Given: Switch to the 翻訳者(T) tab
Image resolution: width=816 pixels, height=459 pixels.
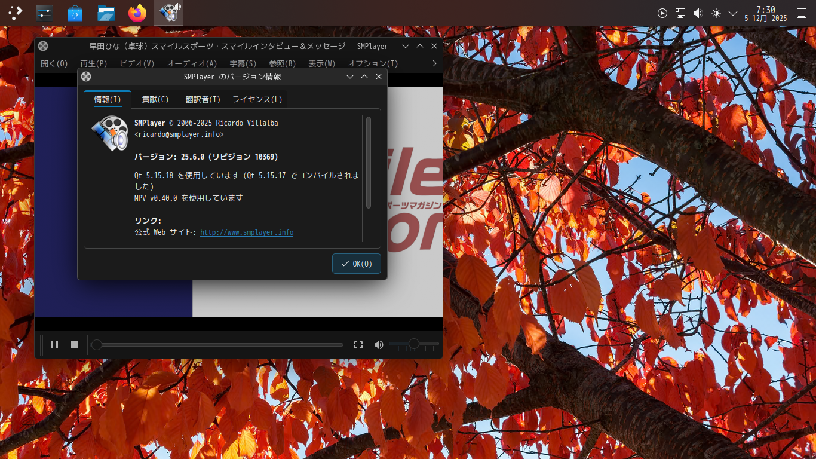Looking at the screenshot, I should (x=203, y=100).
